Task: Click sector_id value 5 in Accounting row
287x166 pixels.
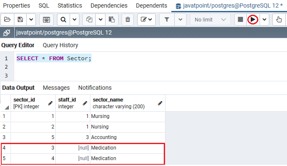Action: click(x=33, y=137)
